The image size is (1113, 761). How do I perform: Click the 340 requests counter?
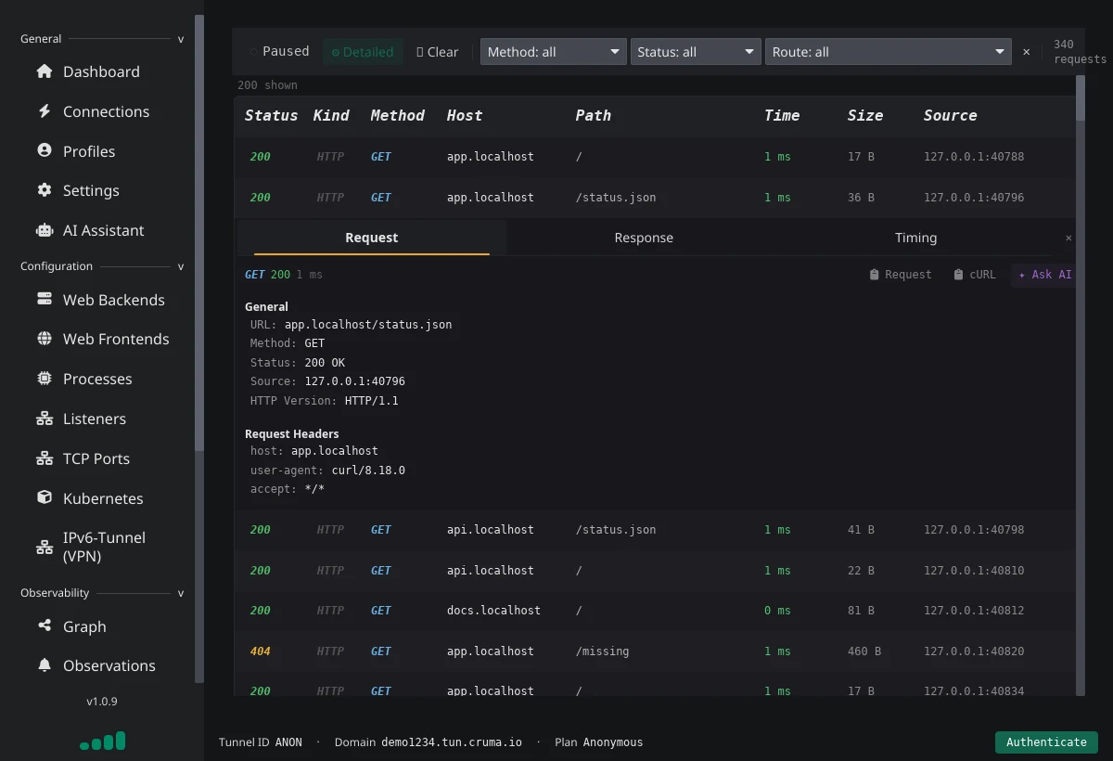pyautogui.click(x=1080, y=52)
